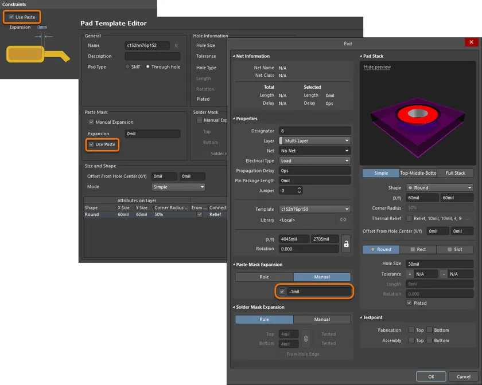Toggle the Plated checkbox in Pad Stack
Viewport: 482px width, 385px height.
pos(409,303)
